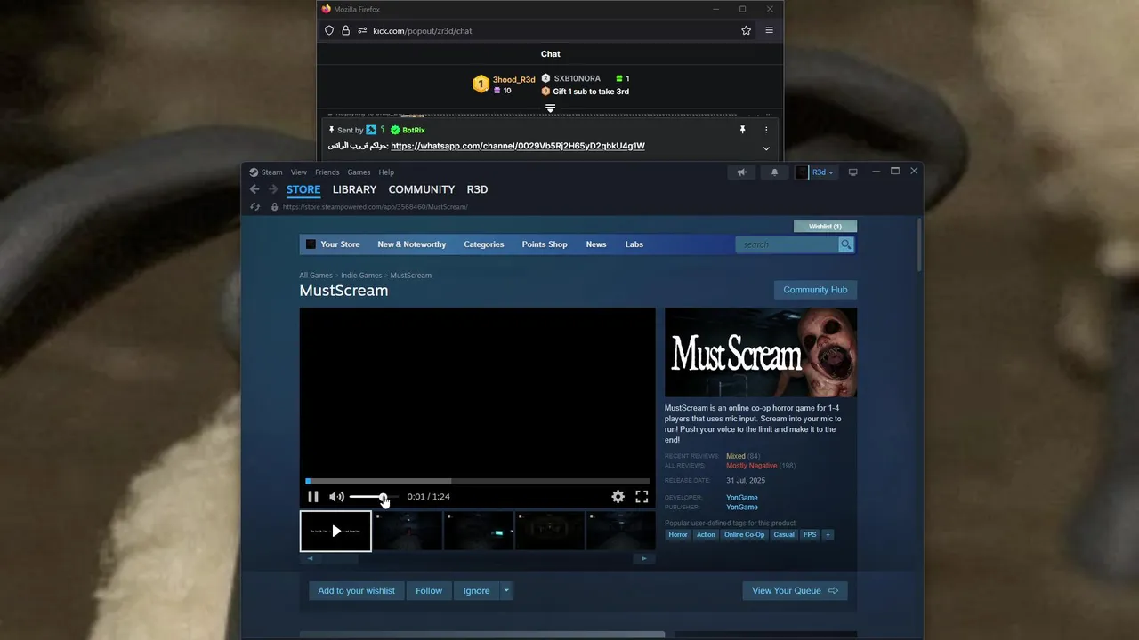This screenshot has width=1139, height=640.
Task: Select the Online Co-Op tag
Action: 744,535
